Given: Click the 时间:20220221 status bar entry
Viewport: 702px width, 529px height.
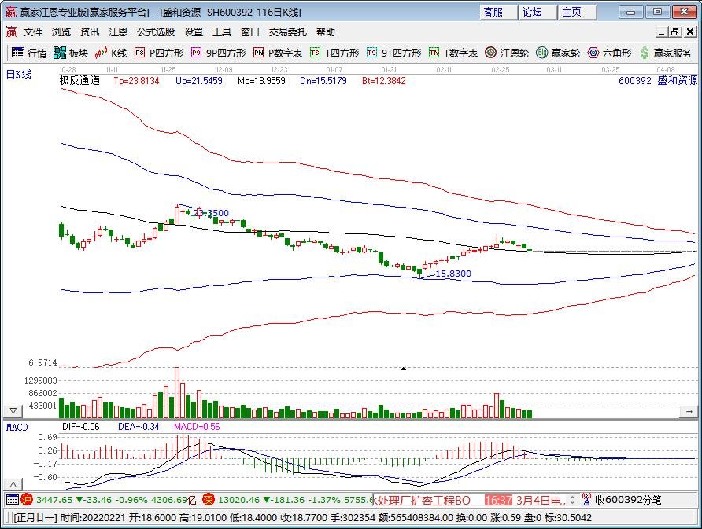Looking at the screenshot, I should click(93, 518).
